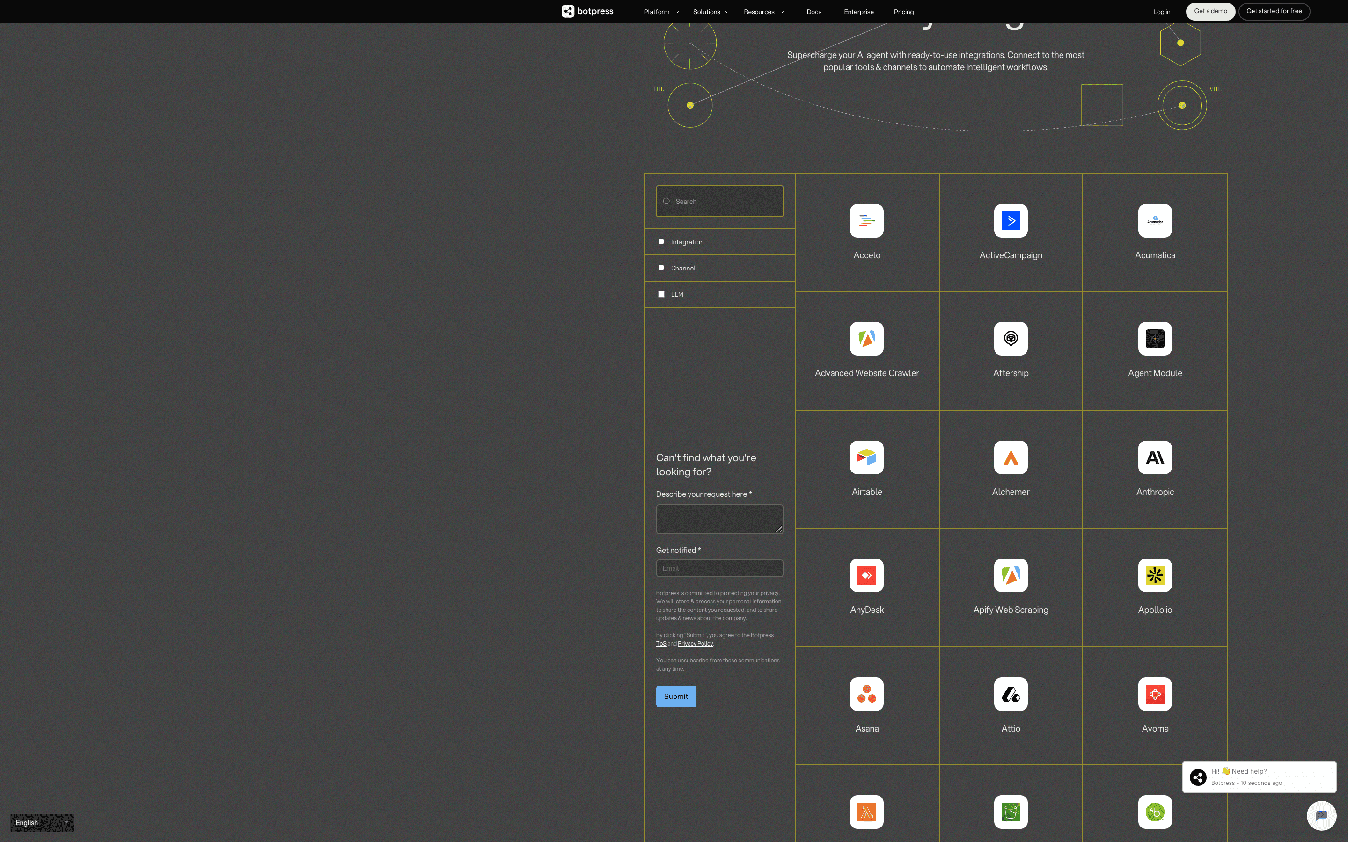The width and height of the screenshot is (1348, 842).
Task: Select the ActiveCampaign logo tile
Action: pyautogui.click(x=1011, y=220)
